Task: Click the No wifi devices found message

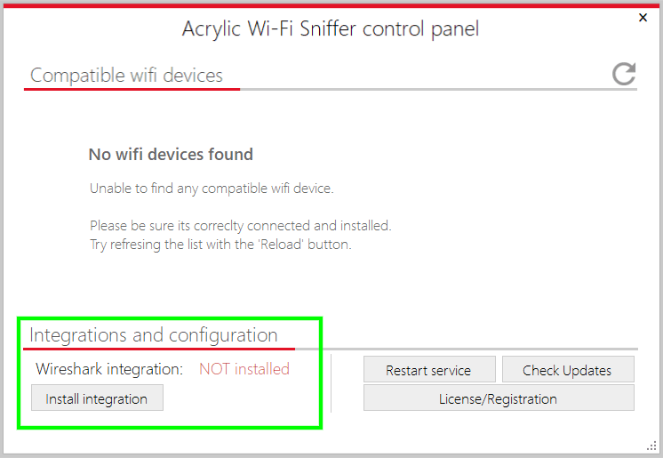Action: pos(171,155)
